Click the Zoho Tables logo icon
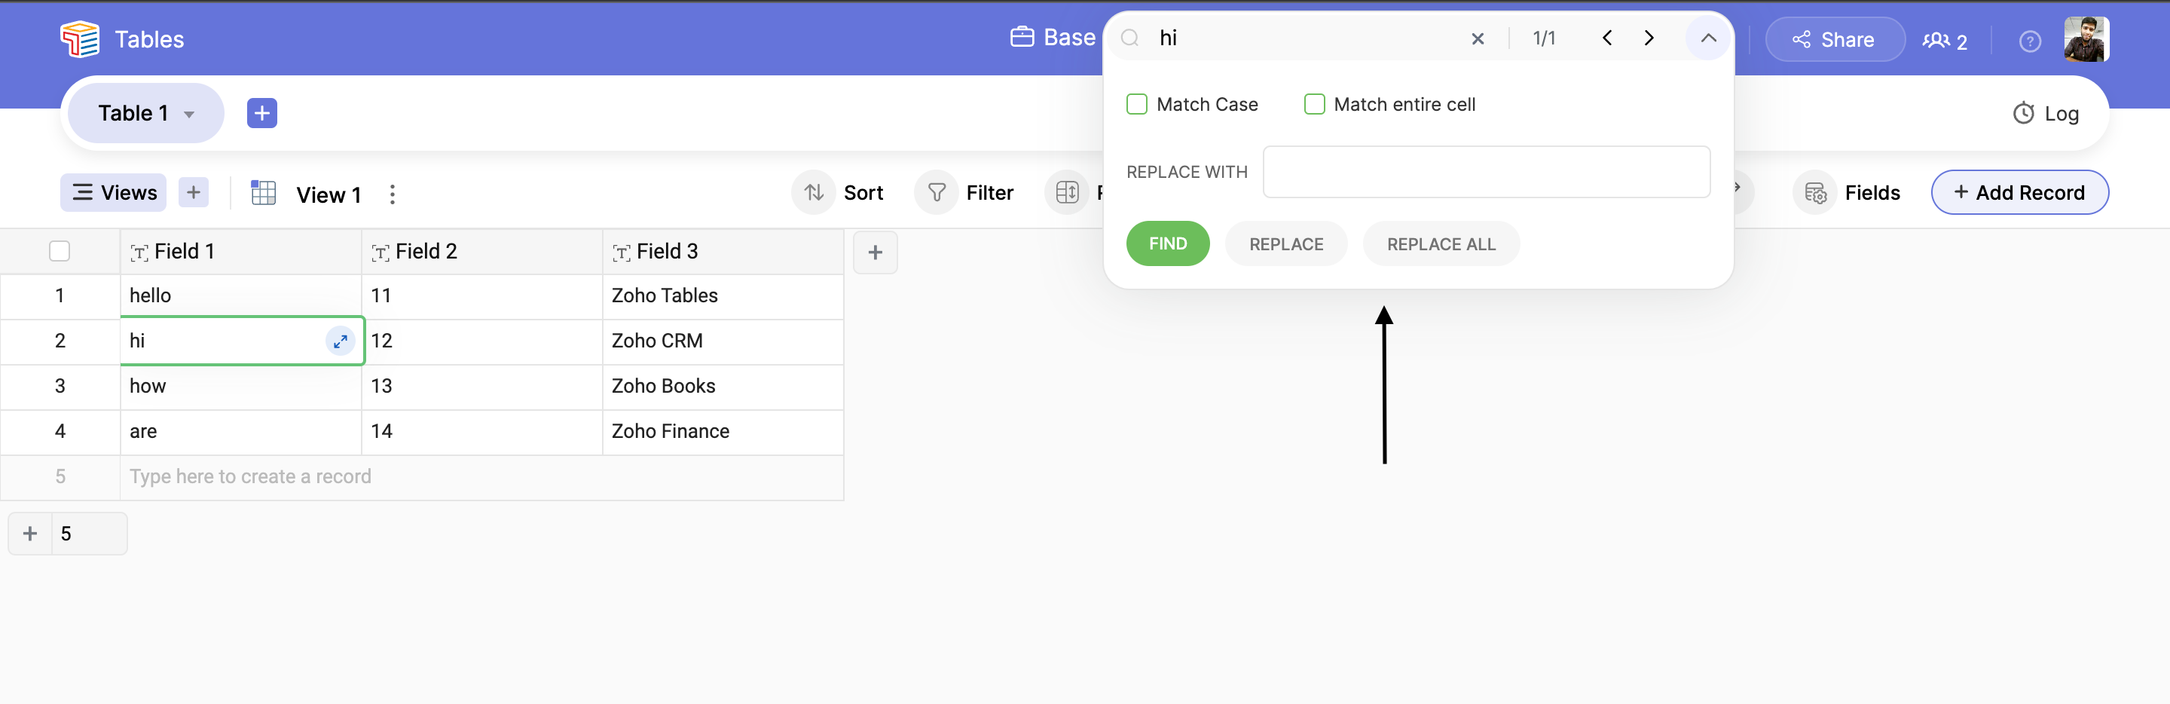 tap(80, 38)
